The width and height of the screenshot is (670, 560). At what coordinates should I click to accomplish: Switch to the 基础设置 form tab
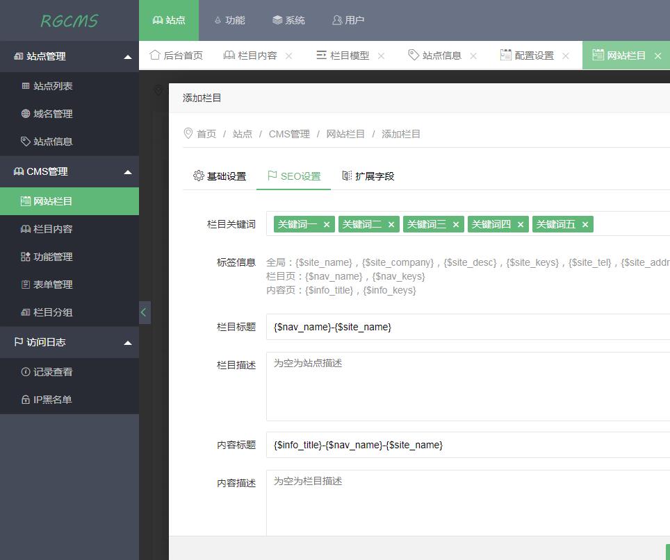coord(220,176)
